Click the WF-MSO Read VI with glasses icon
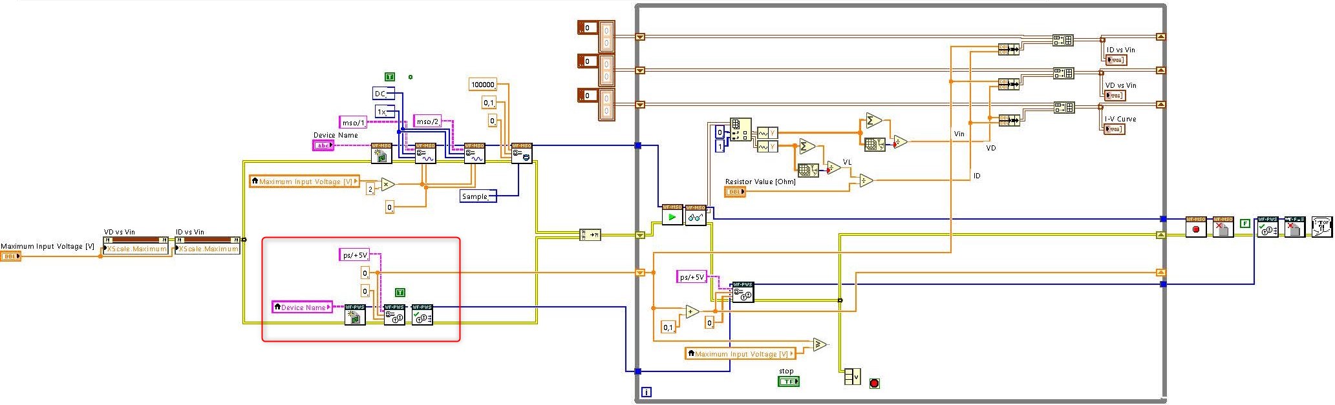Screen dimensions: 1335x405 [x=696, y=214]
